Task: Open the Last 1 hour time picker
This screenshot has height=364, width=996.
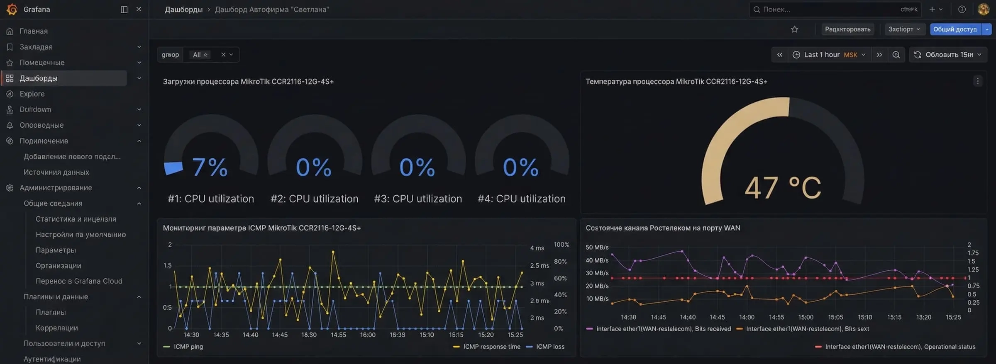Action: 828,55
